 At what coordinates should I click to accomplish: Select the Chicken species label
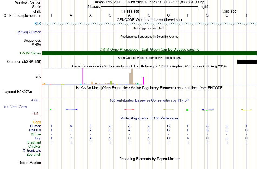point(35,146)
